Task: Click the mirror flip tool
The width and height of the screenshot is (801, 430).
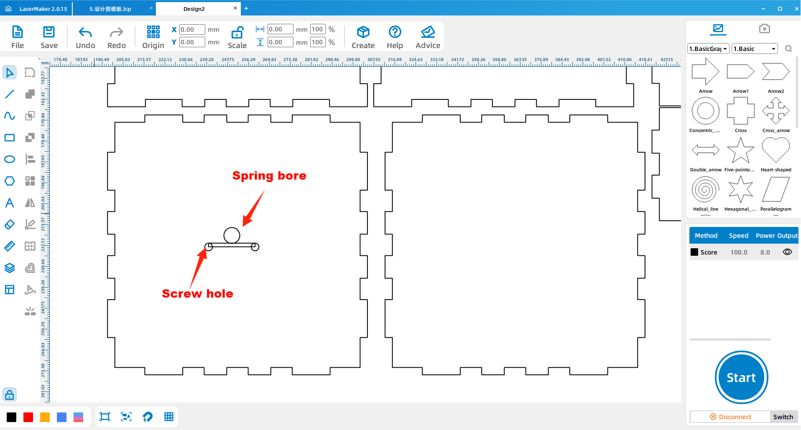Action: [30, 203]
